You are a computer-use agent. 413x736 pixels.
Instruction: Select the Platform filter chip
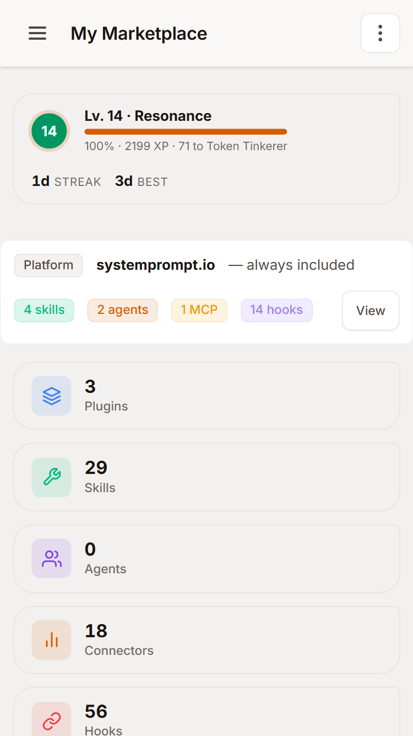tap(48, 265)
